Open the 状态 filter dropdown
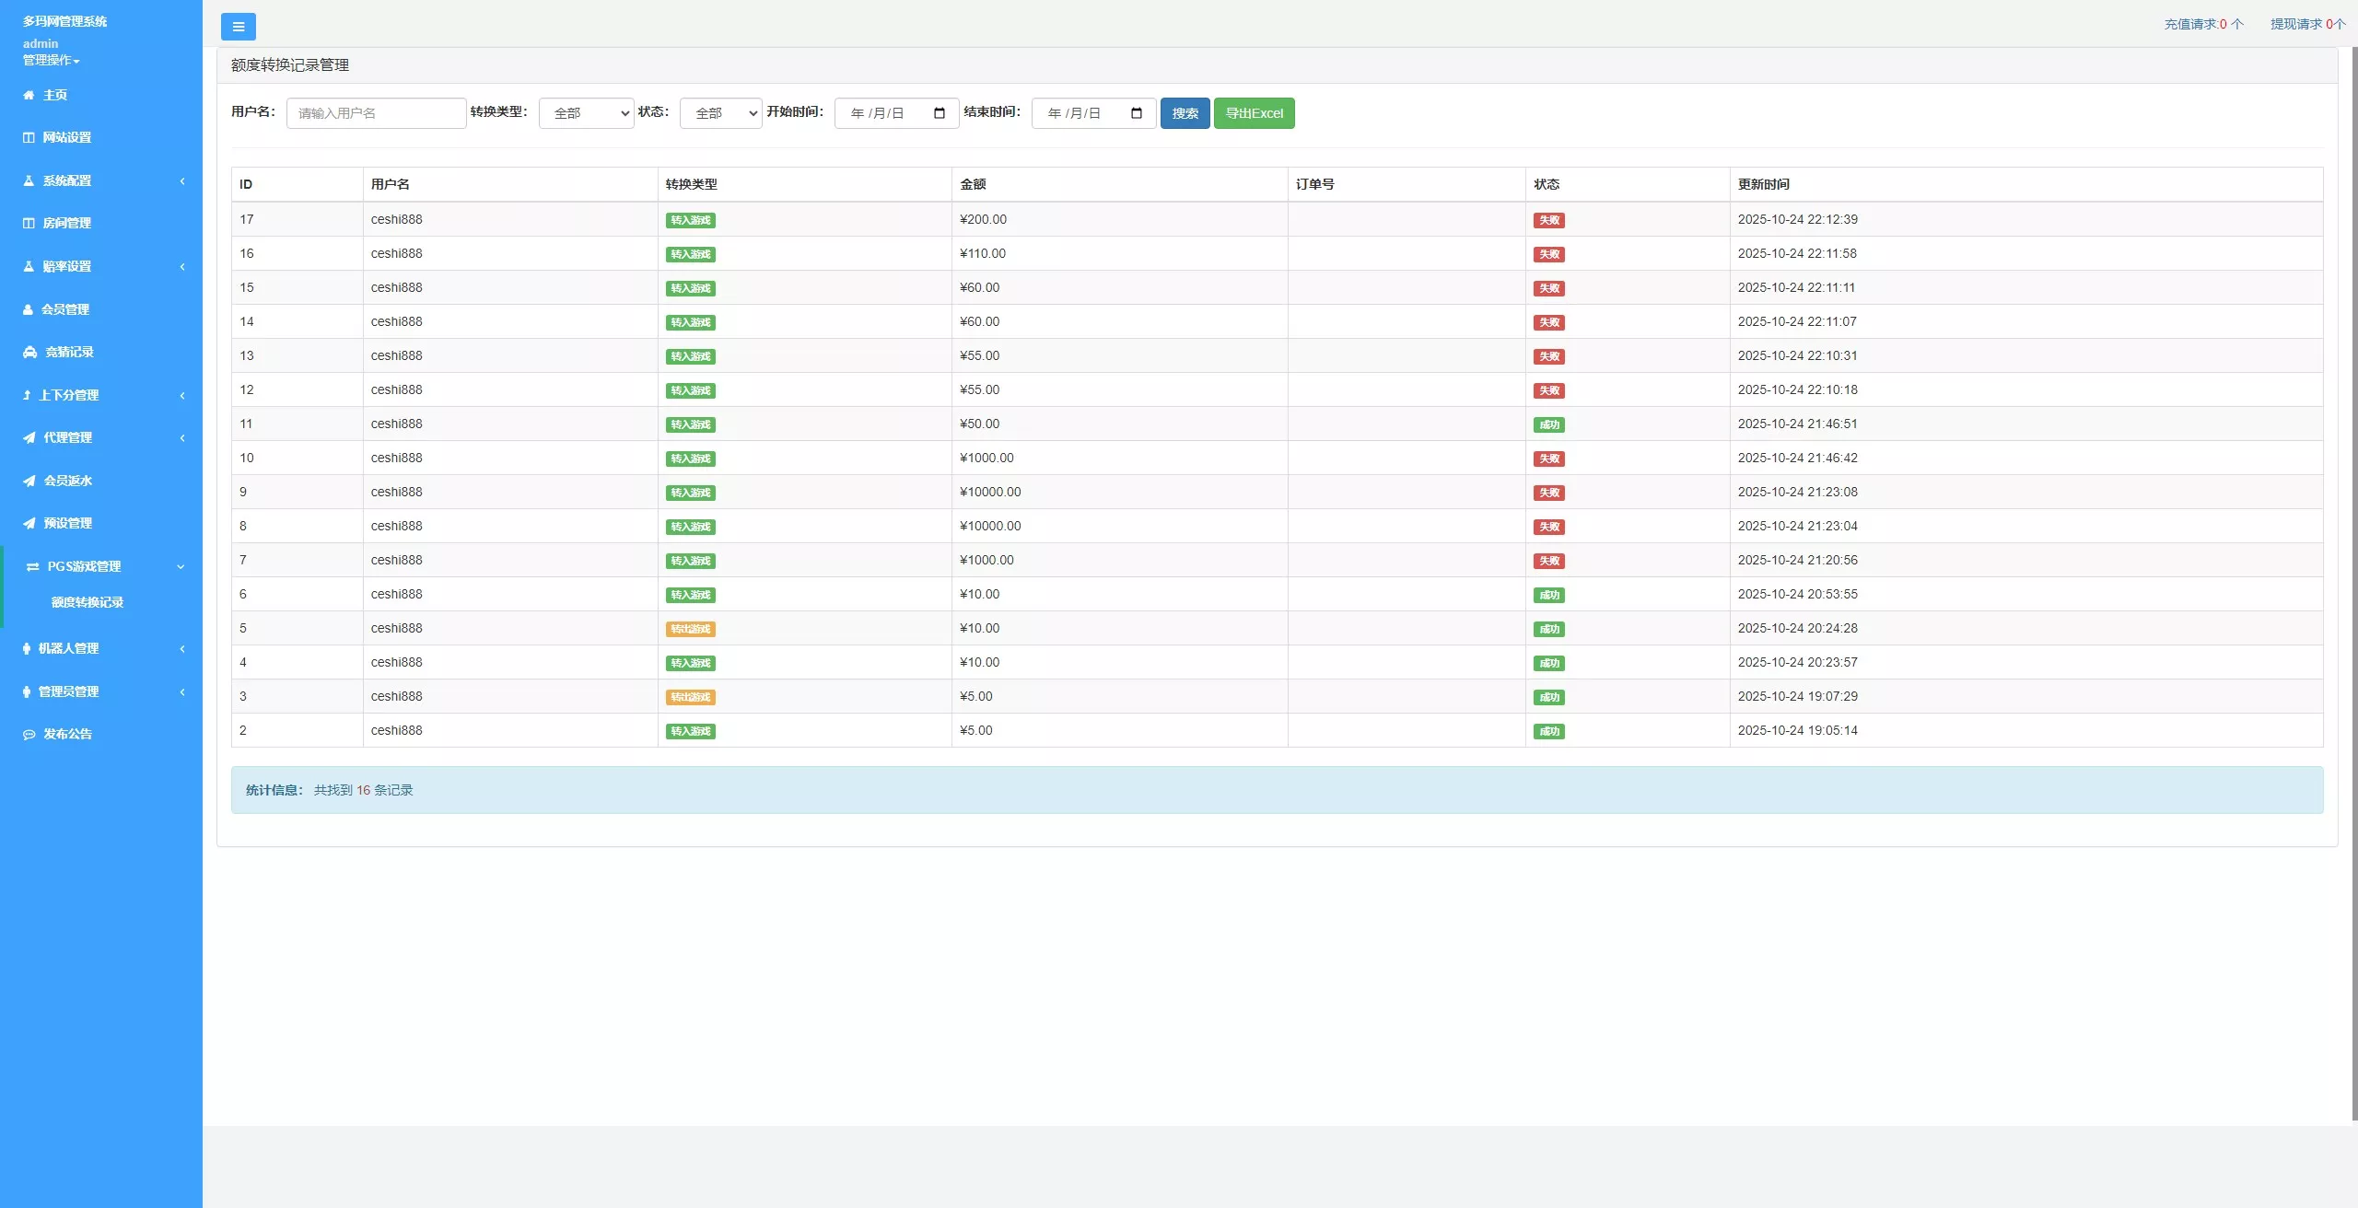 [x=720, y=113]
